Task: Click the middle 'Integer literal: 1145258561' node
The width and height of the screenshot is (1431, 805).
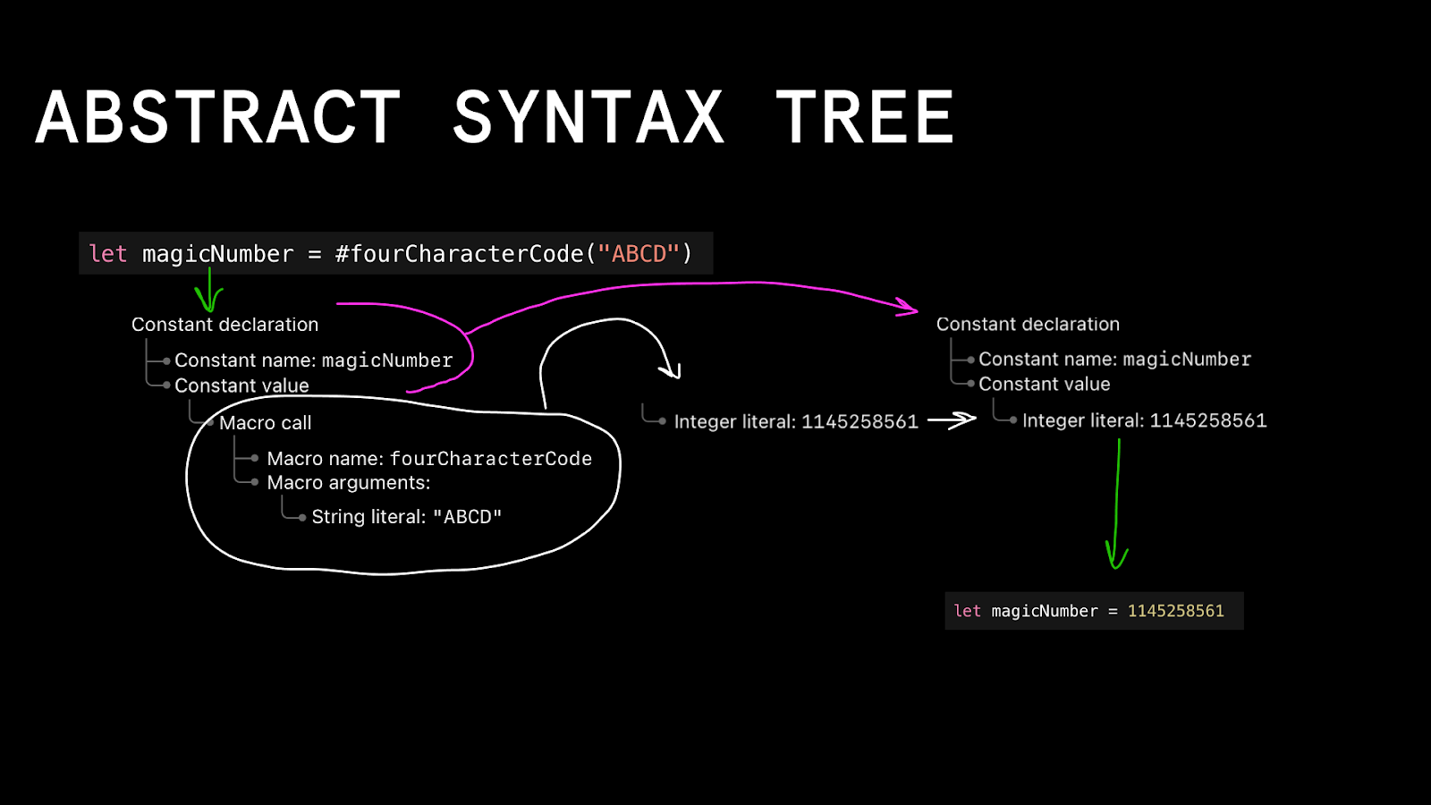Action: (796, 421)
